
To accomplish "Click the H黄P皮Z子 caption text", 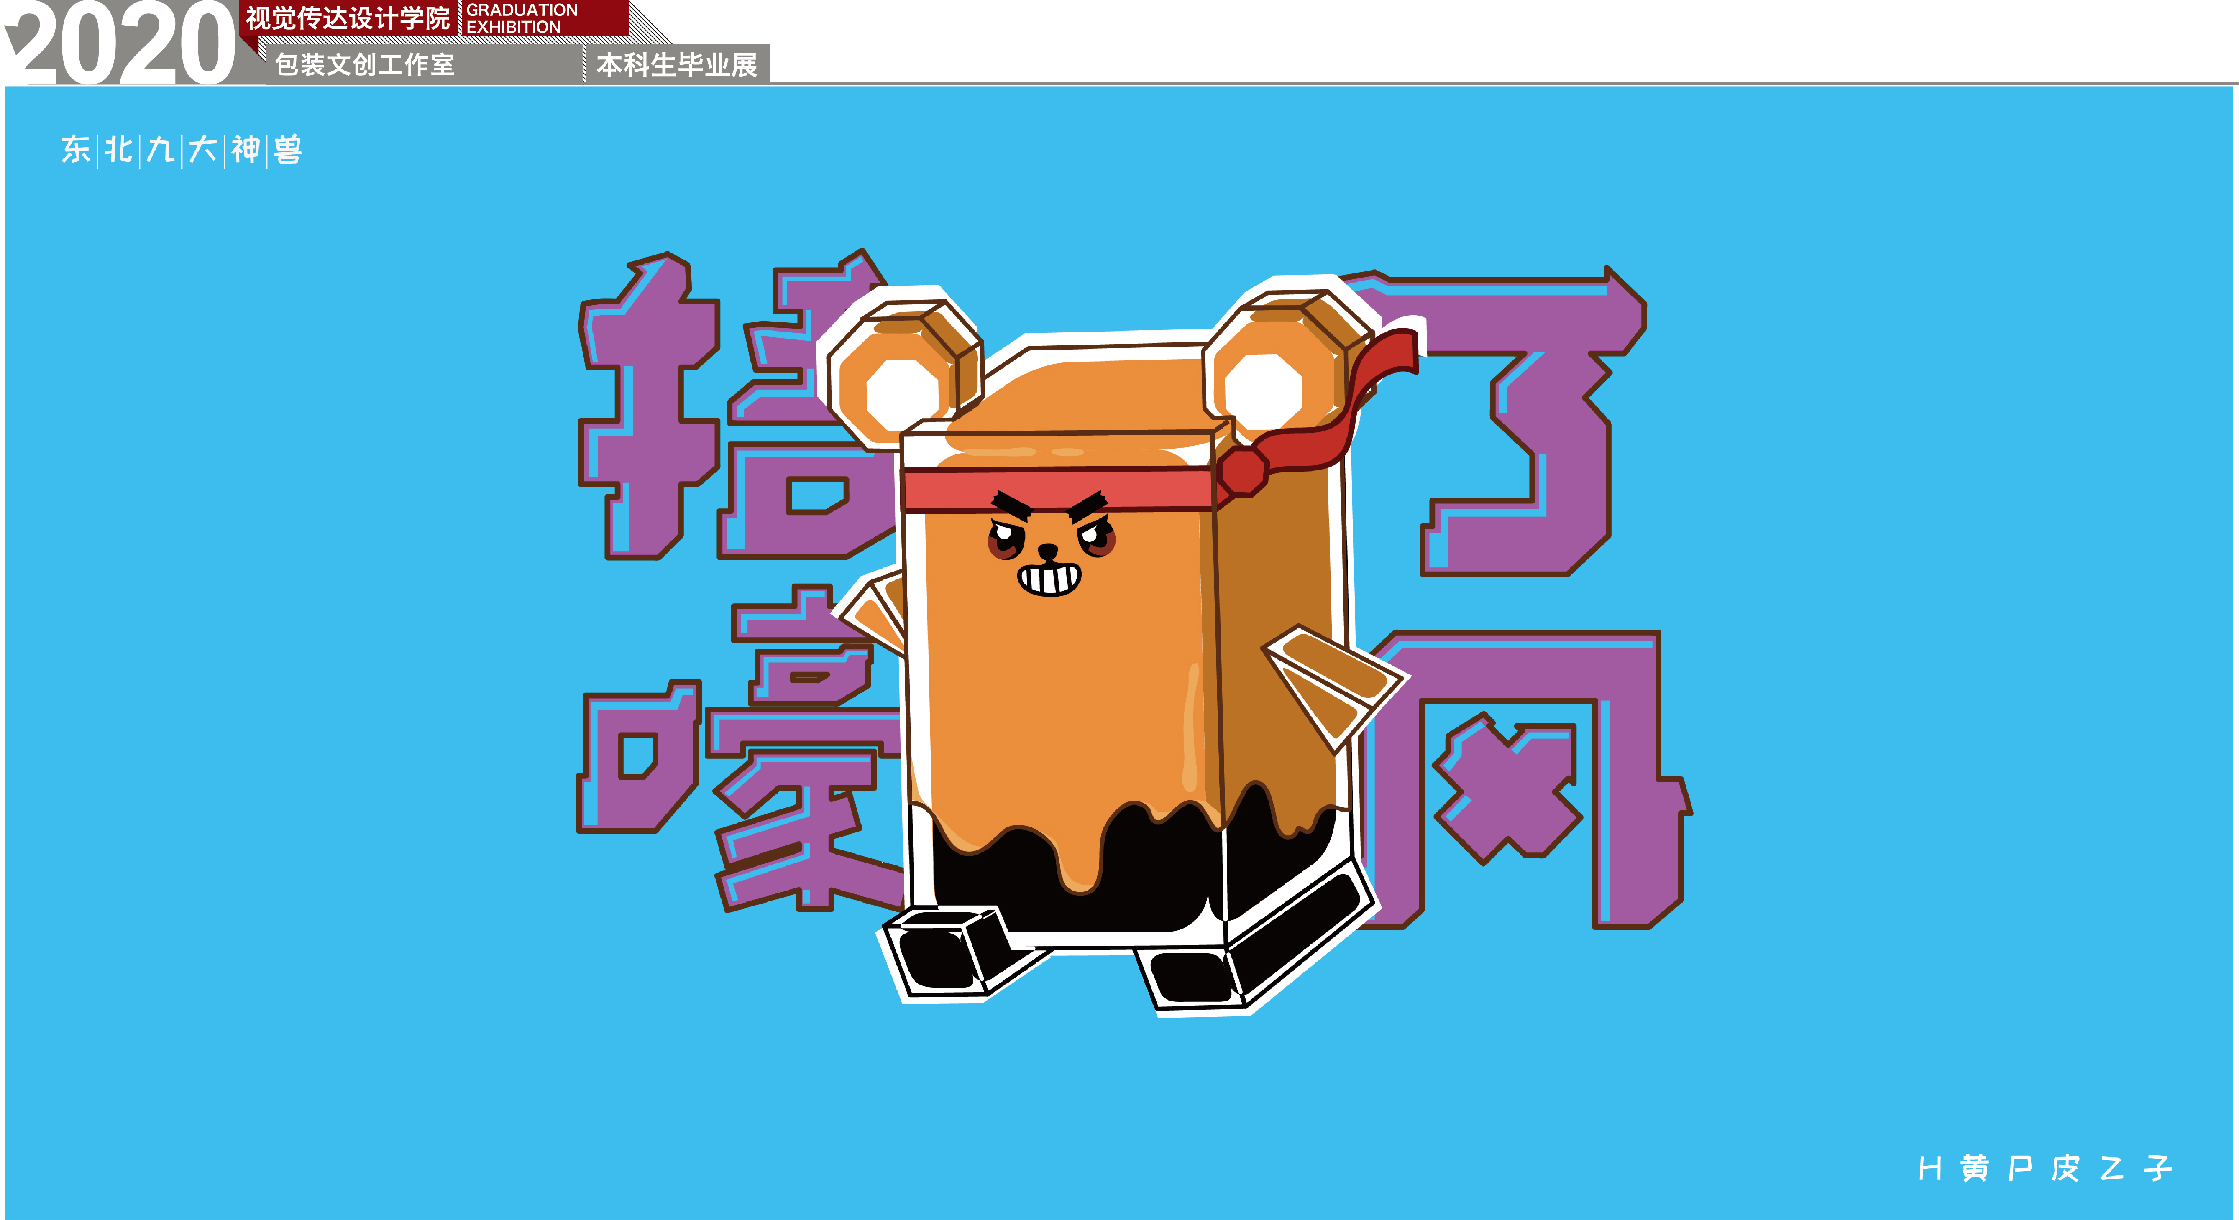I will pyautogui.click(x=2045, y=1169).
